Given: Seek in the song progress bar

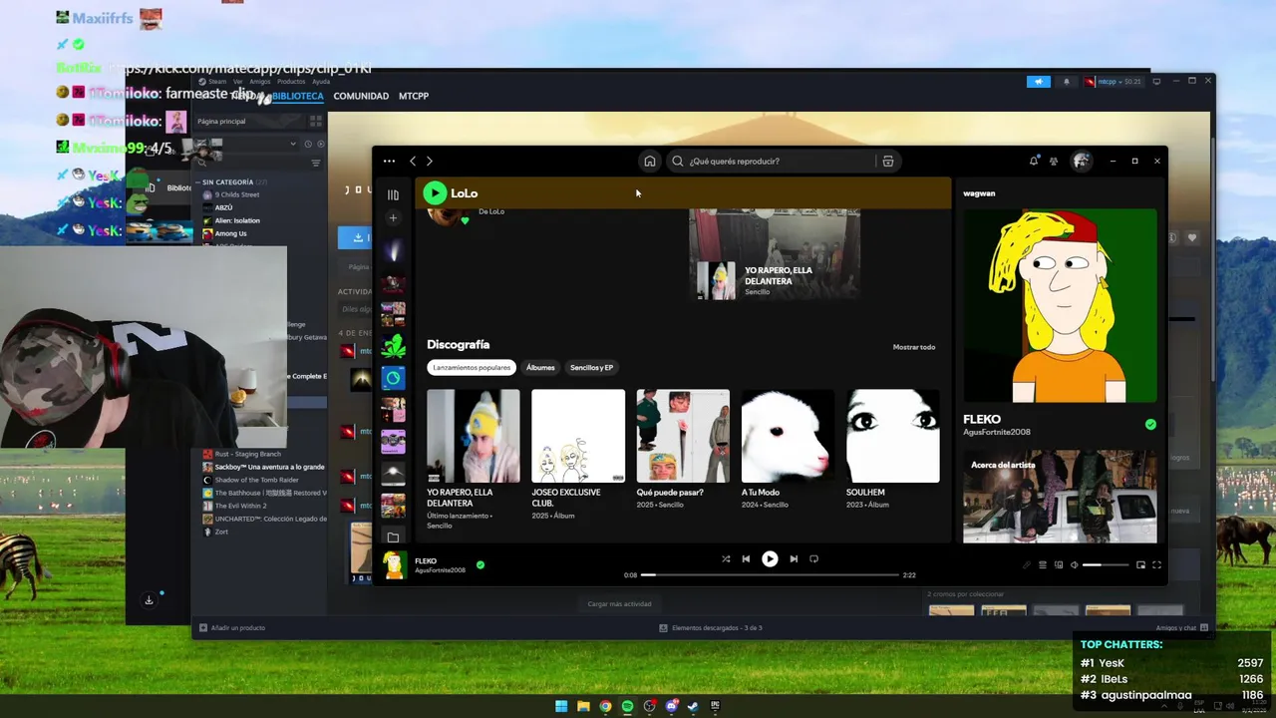Looking at the screenshot, I should [770, 574].
